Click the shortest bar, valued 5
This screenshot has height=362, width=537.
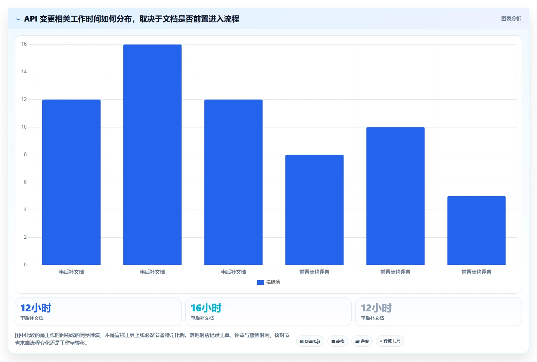point(476,230)
